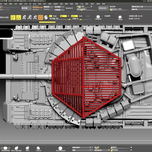Adjust the orange 细分级别 subdivision slider

pyautogui.click(x=37, y=7)
